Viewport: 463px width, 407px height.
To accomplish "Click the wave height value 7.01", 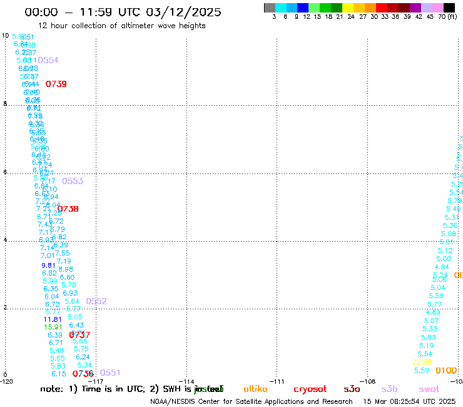I will coord(48,255).
